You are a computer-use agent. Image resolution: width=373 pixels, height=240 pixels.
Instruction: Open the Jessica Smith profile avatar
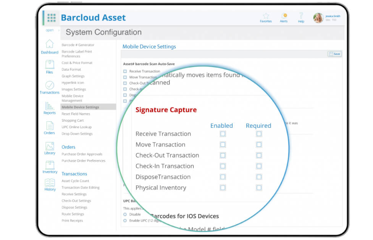tap(318, 18)
